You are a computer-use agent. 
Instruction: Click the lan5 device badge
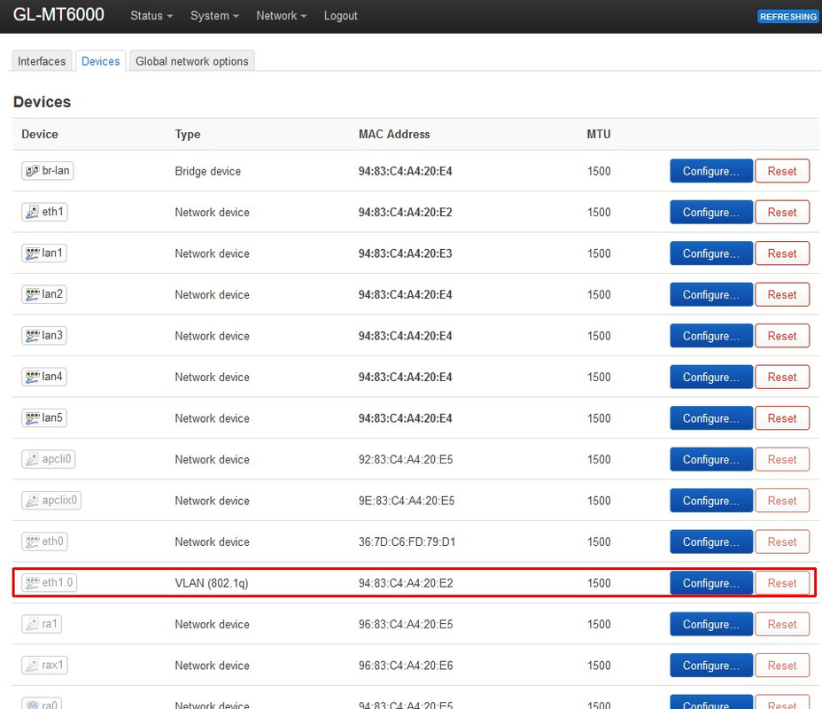(x=44, y=418)
